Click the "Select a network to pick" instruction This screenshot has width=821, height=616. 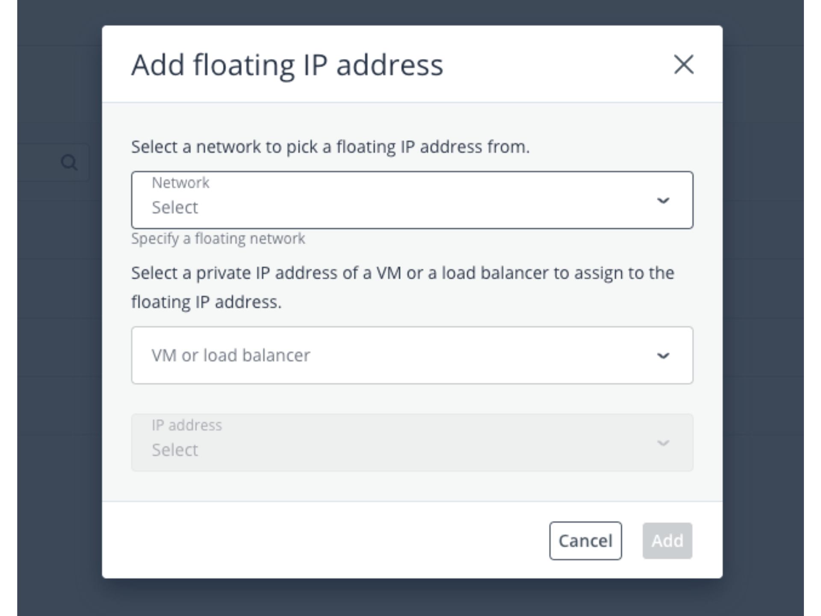click(330, 147)
